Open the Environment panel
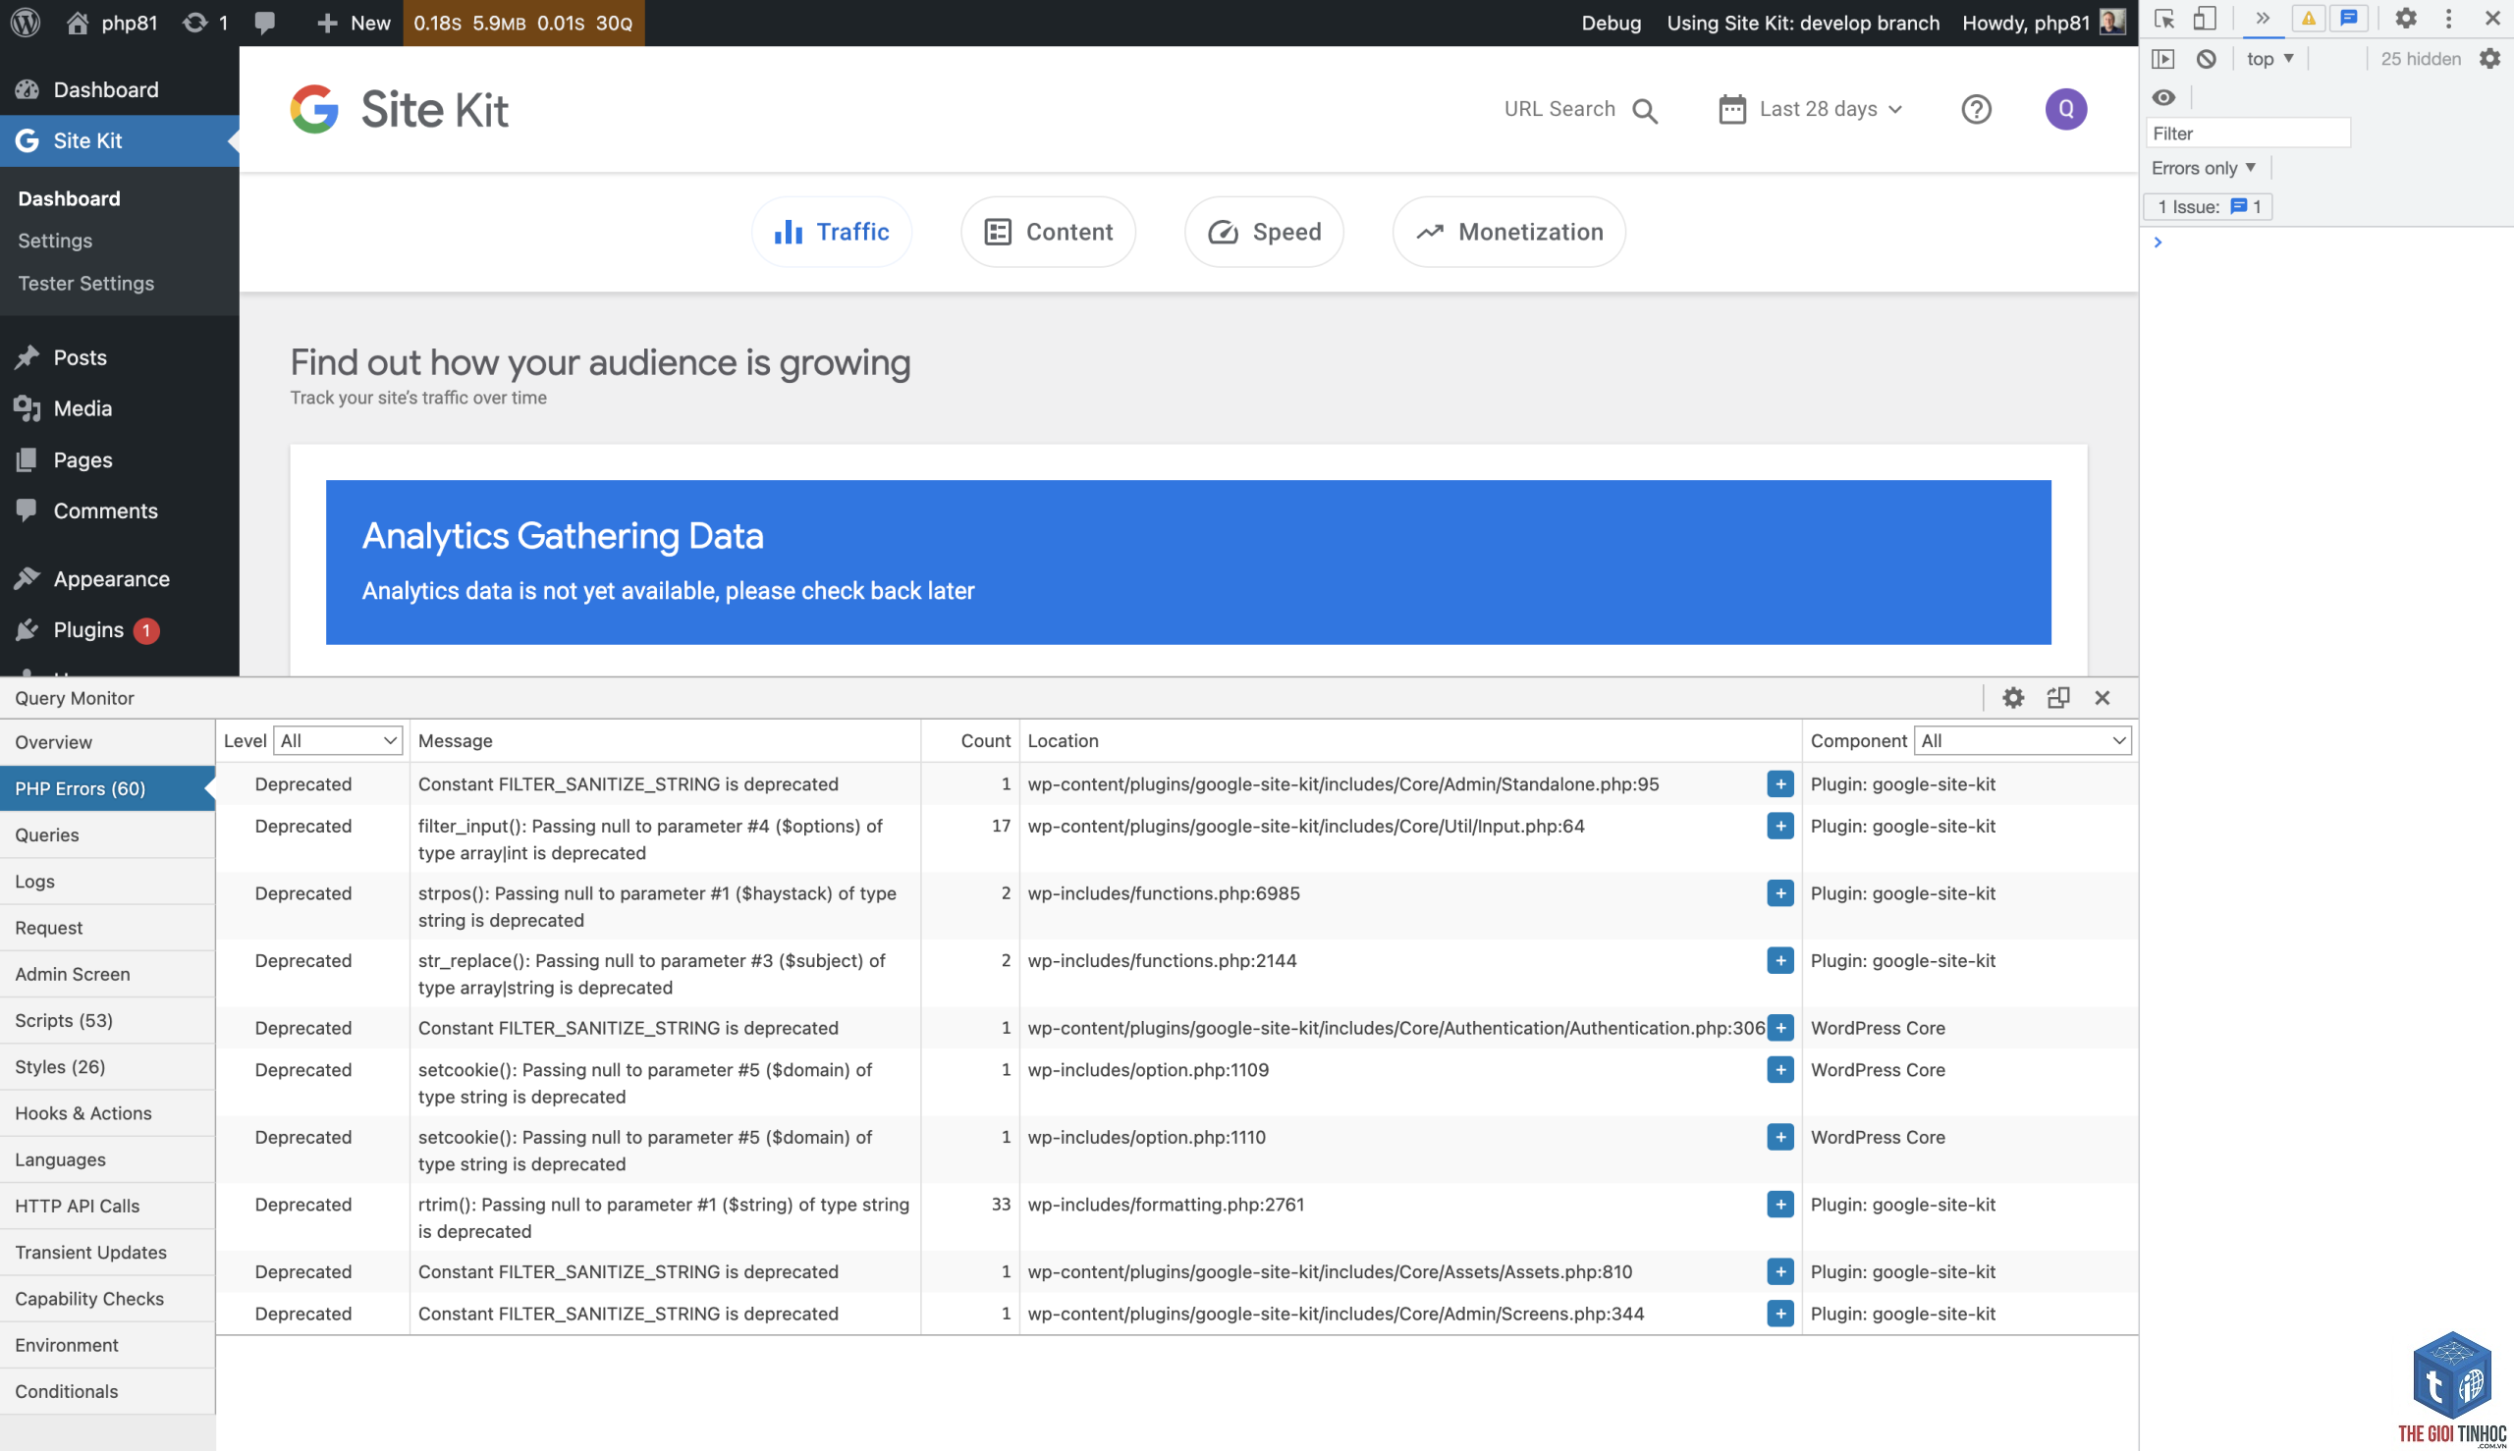The width and height of the screenshot is (2514, 1451). point(107,1344)
